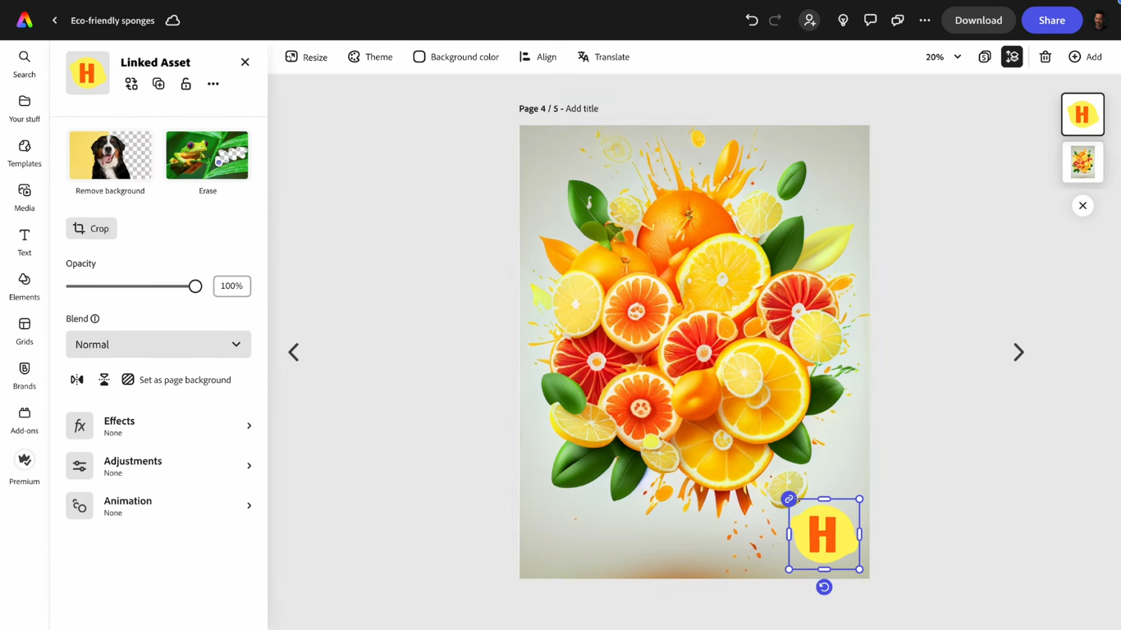Set as page background
The image size is (1121, 630).
point(176,380)
